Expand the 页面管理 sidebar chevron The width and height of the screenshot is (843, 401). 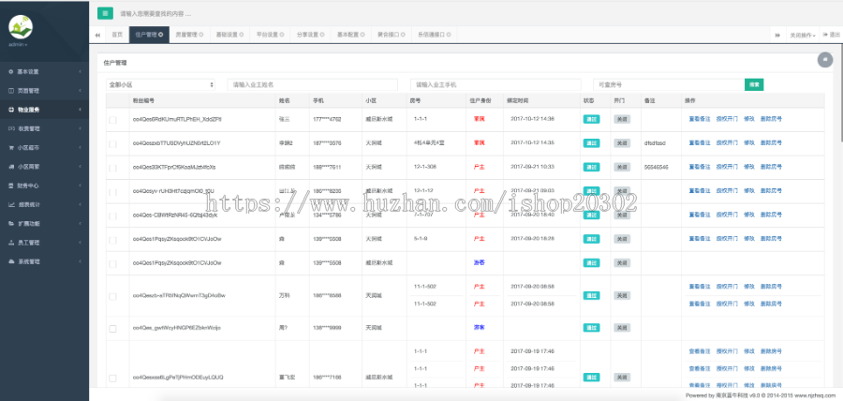[80, 91]
